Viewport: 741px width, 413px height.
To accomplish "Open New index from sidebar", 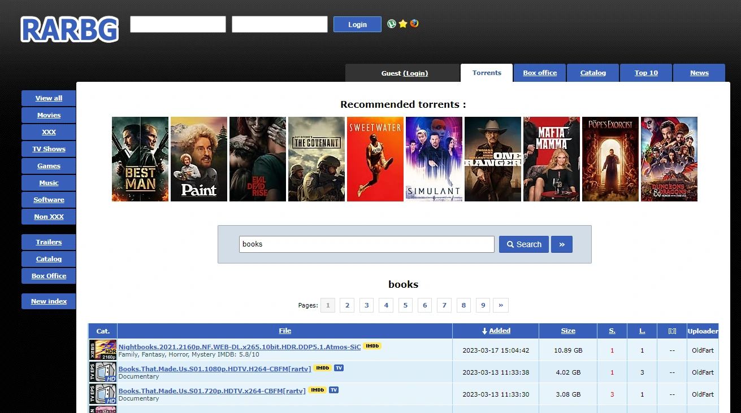I will (x=49, y=301).
